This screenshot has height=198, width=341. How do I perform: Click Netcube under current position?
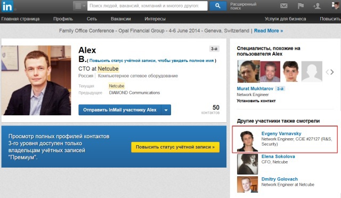click(x=117, y=86)
